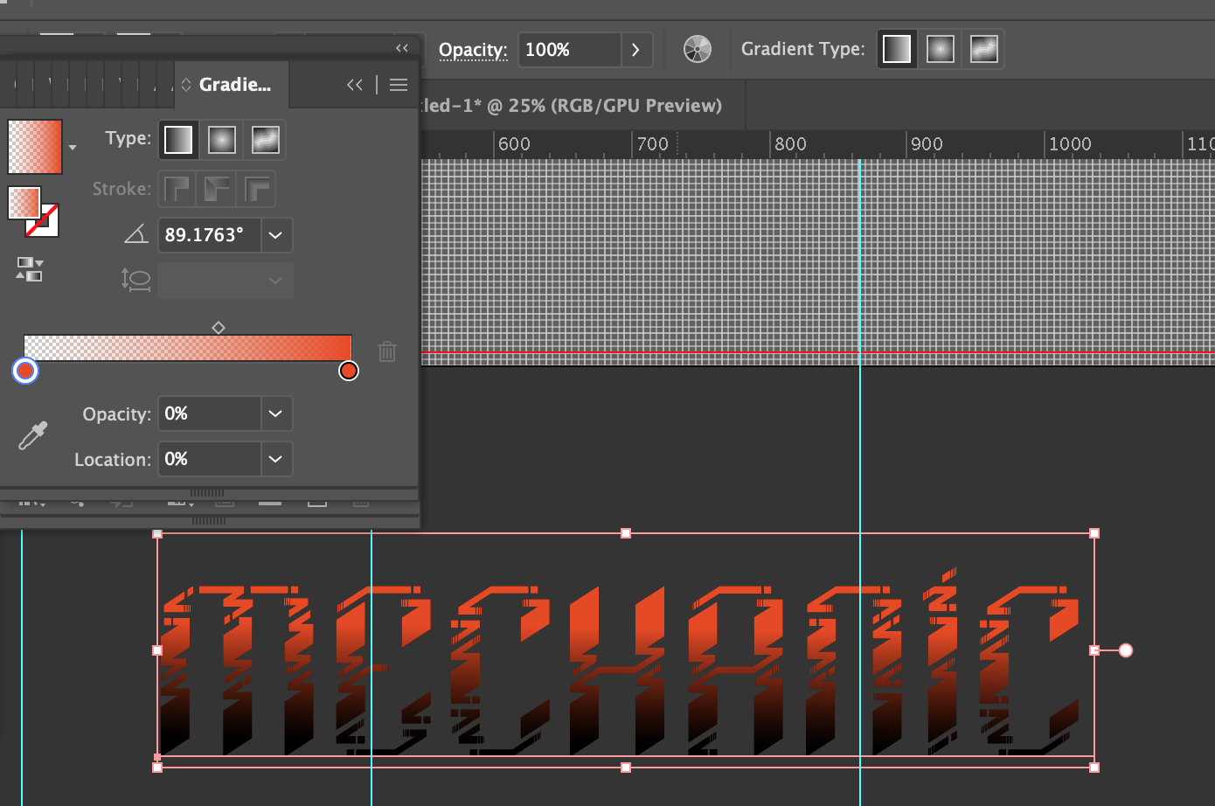Open the Opacity dropdown in the Gradient panel
Screen dimensions: 1215x806
coord(275,413)
